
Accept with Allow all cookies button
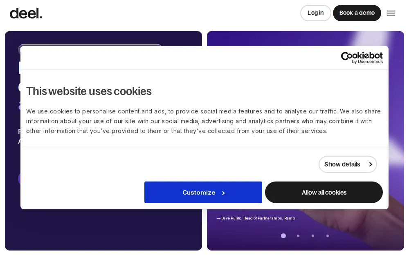(x=324, y=192)
